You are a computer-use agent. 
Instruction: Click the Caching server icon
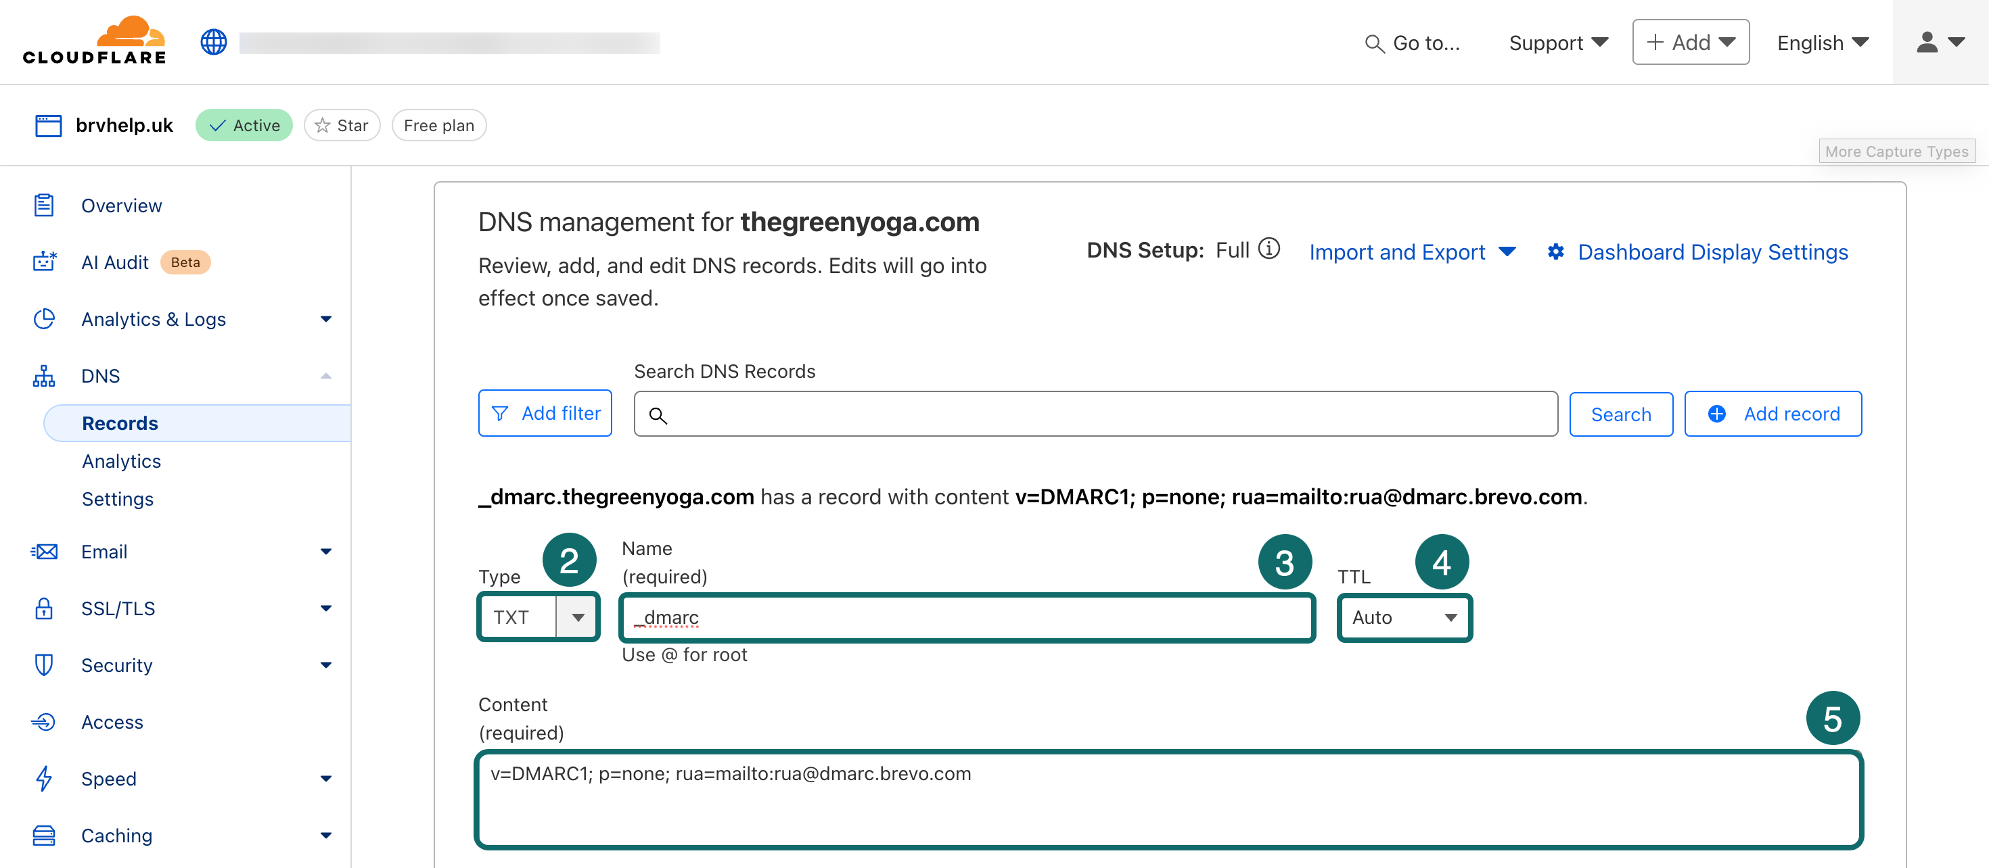[x=44, y=836]
